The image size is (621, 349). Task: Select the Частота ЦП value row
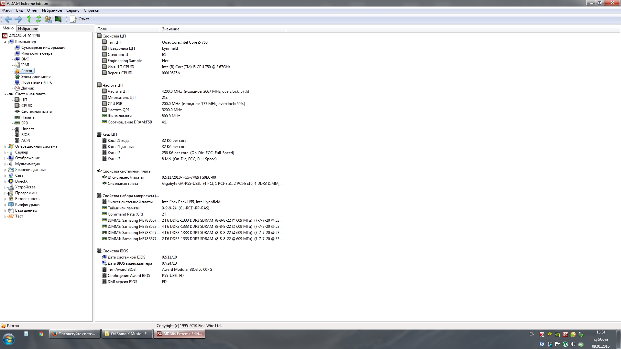(x=205, y=91)
